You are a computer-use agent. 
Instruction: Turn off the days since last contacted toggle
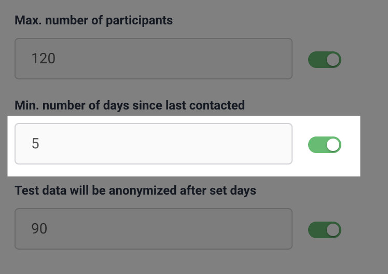[324, 145]
